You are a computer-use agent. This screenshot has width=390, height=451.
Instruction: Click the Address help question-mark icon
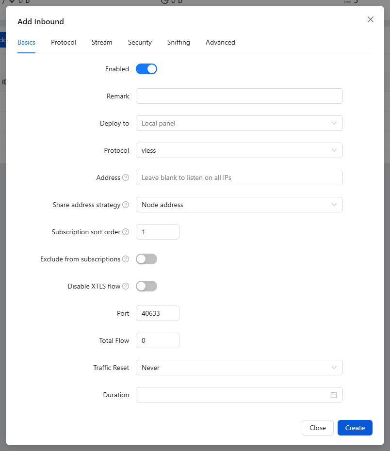(x=126, y=177)
